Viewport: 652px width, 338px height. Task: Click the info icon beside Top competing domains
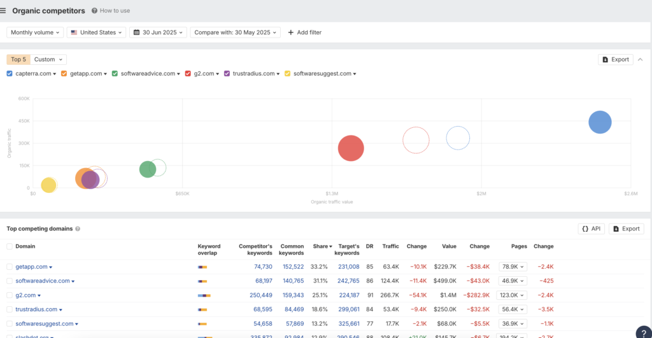[78, 229]
